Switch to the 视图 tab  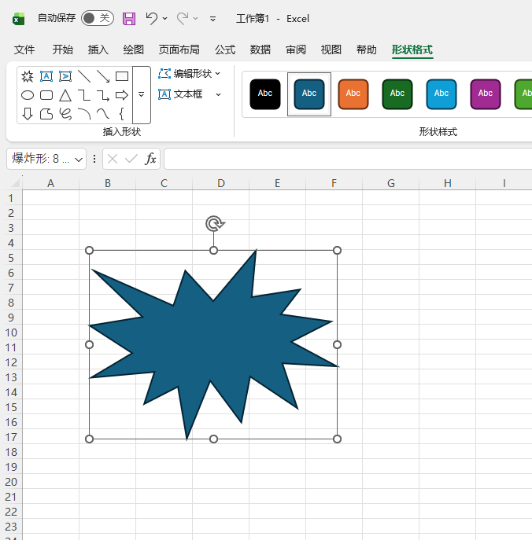[331, 50]
